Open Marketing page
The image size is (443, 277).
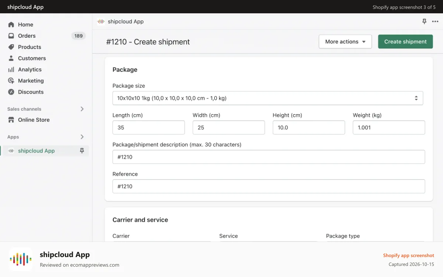pyautogui.click(x=31, y=81)
